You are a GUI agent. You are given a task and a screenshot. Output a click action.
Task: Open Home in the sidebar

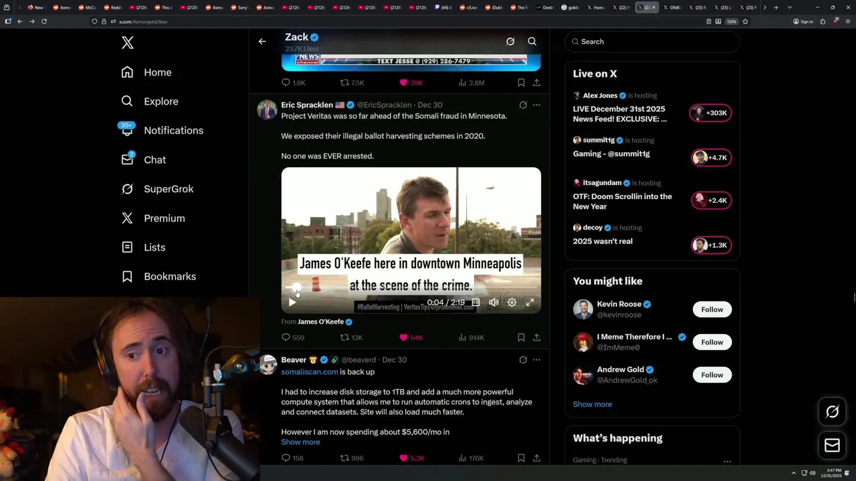tap(146, 72)
